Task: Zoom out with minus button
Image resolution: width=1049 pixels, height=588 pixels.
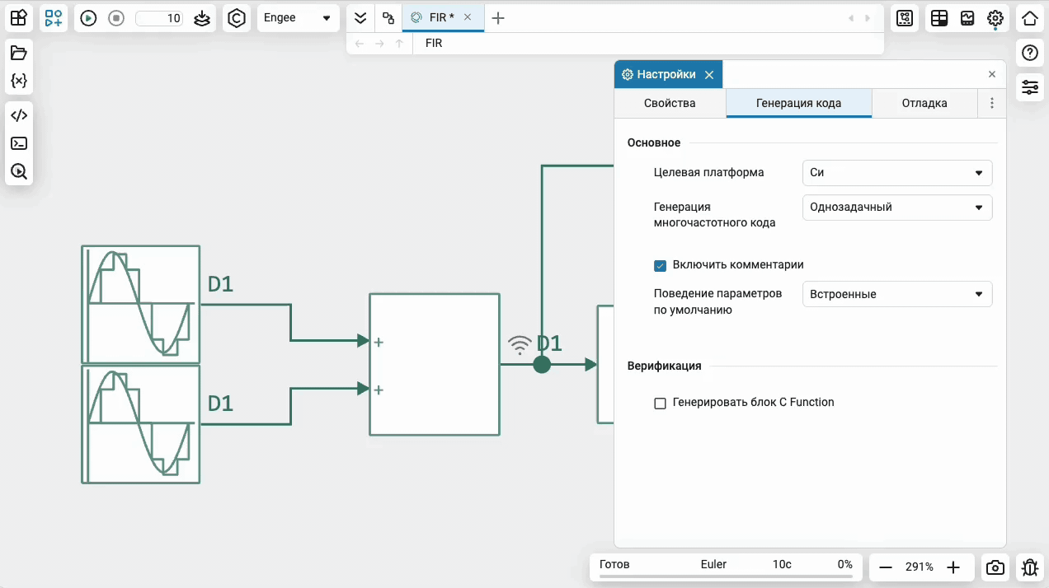Action: click(886, 567)
